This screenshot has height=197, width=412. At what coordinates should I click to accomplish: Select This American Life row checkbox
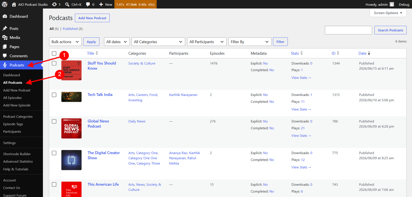[x=54, y=184]
